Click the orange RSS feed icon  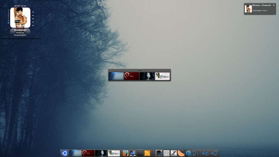147,153
